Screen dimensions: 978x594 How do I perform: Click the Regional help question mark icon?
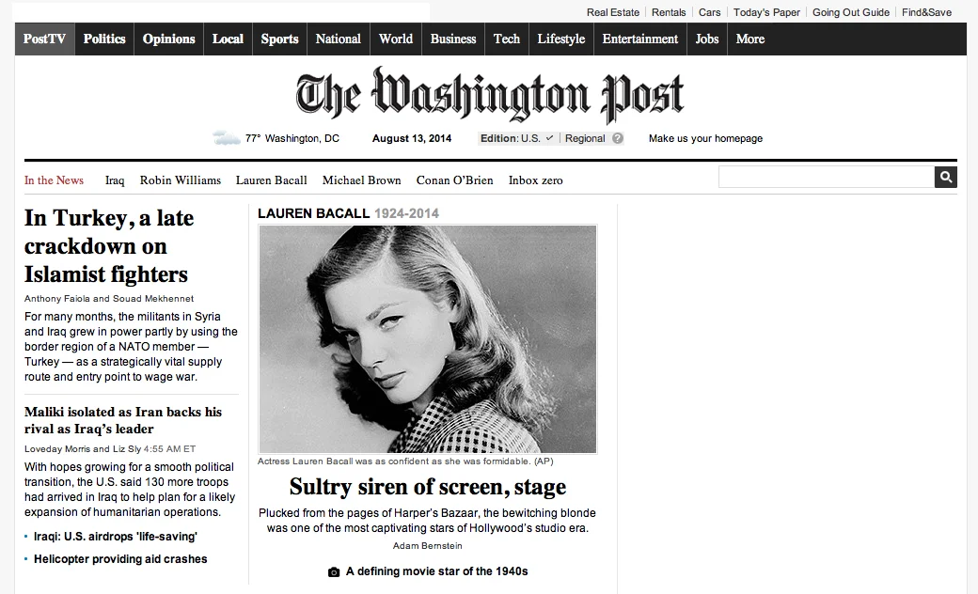pos(618,138)
